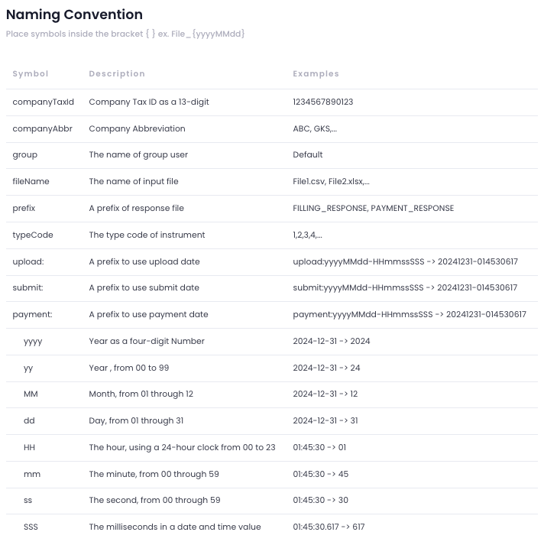Select the payment: symbol cell

[32, 314]
